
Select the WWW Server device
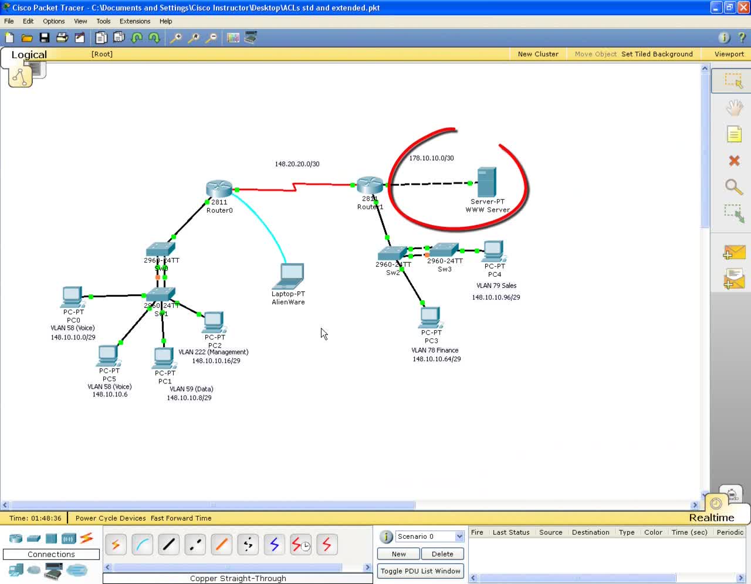click(x=486, y=182)
